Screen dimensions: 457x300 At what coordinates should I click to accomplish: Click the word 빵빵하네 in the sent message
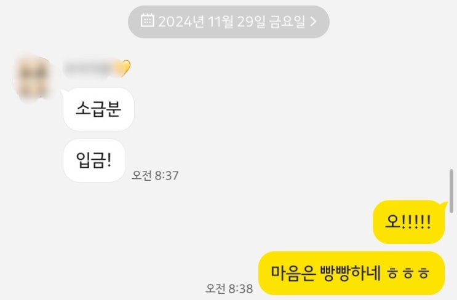pyautogui.click(x=351, y=273)
